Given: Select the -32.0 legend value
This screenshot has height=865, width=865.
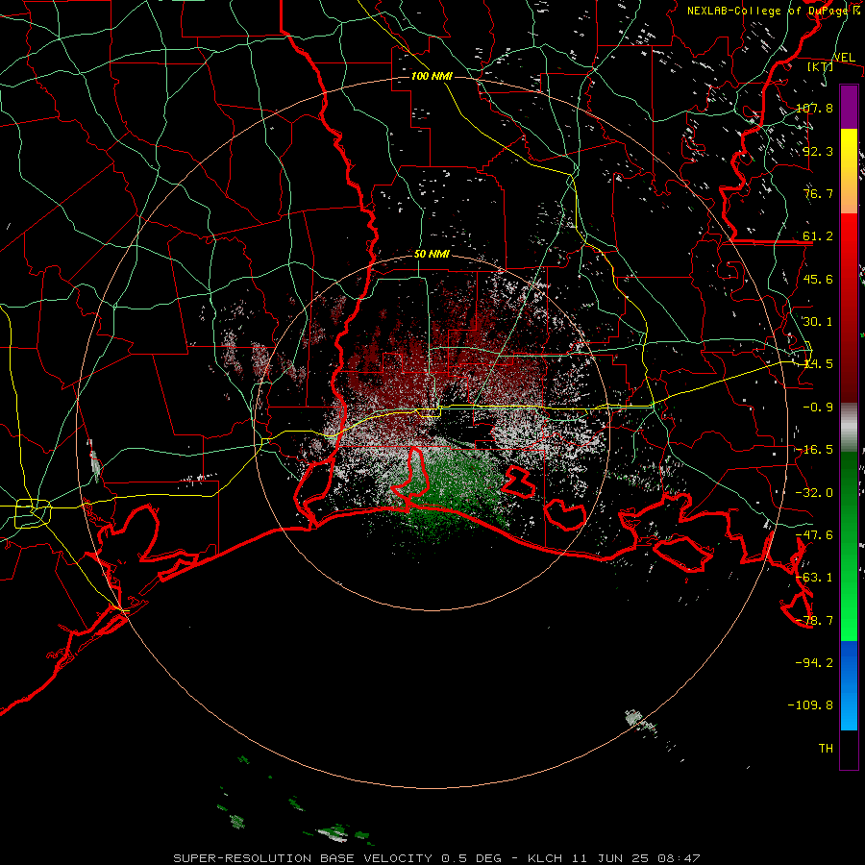Looking at the screenshot, I should pos(814,492).
